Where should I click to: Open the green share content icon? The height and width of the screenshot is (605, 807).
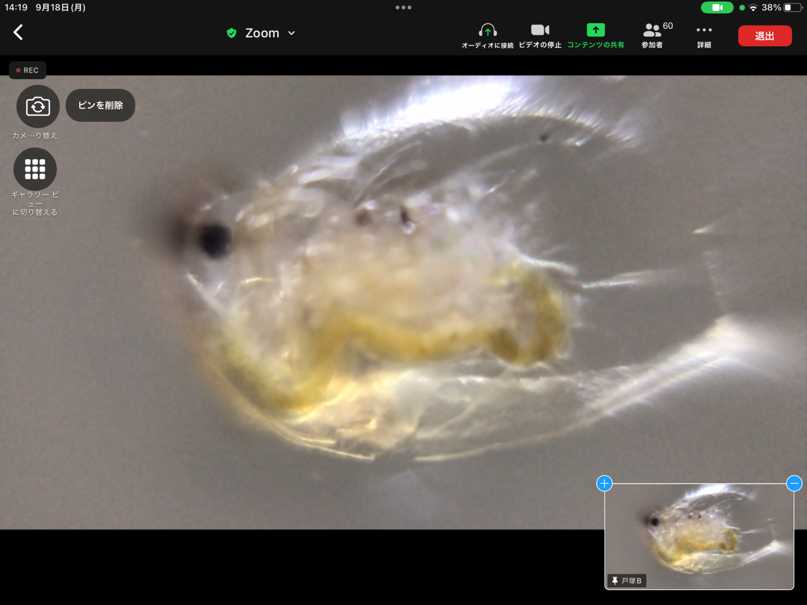596,30
